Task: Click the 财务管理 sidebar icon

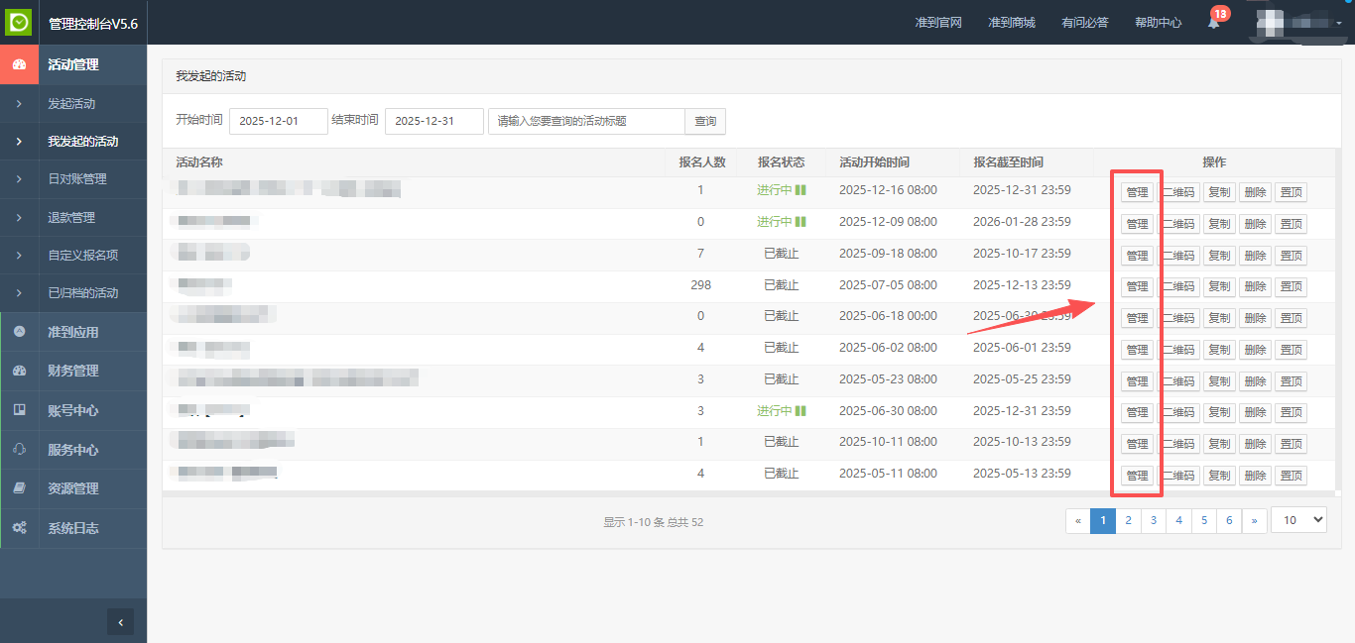Action: pyautogui.click(x=19, y=371)
